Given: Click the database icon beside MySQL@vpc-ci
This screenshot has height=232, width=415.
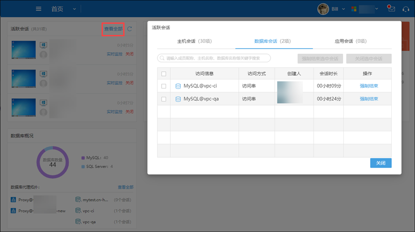Looking at the screenshot, I should (x=178, y=86).
